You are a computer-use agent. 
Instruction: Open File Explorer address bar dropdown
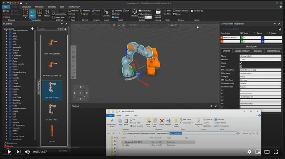236,133
